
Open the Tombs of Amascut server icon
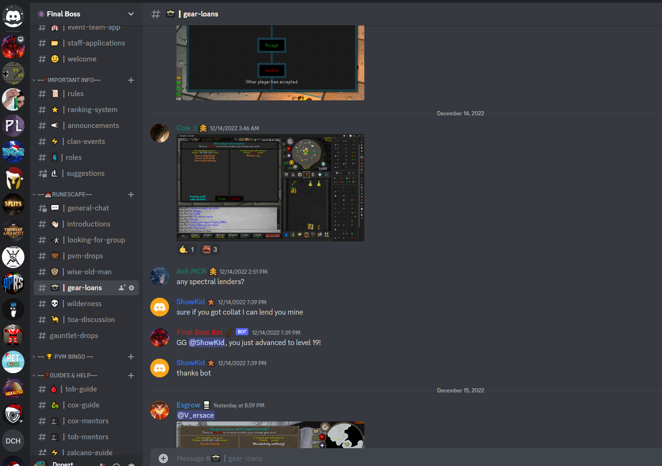tap(13, 231)
